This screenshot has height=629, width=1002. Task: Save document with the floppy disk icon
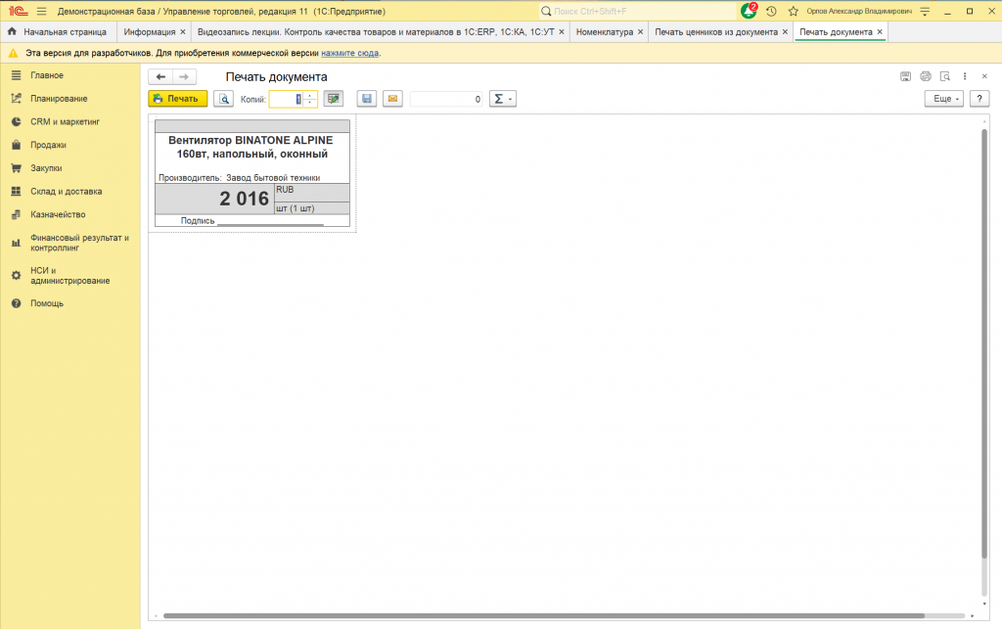tap(367, 99)
